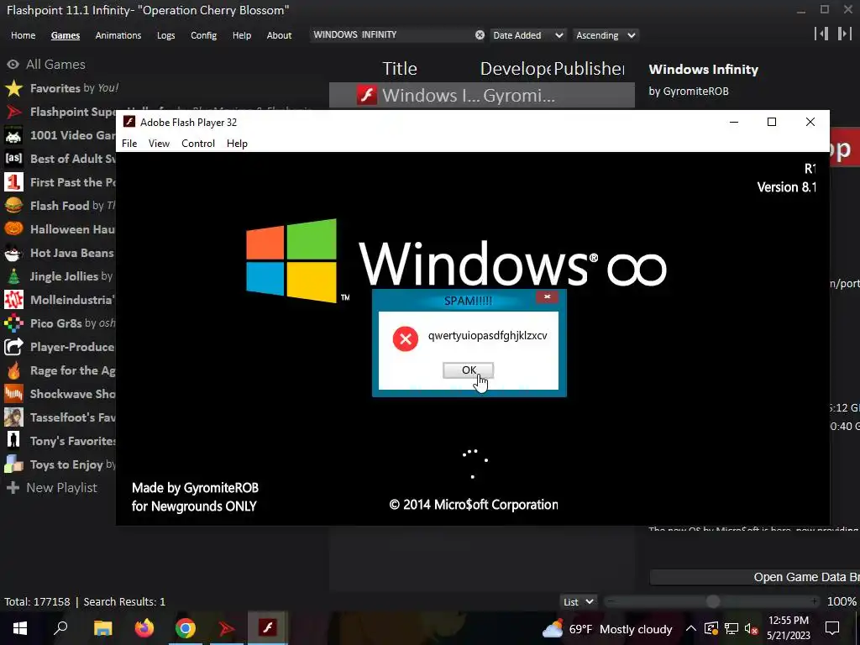Switch to Flashpoint launcher taskbar icon
The width and height of the screenshot is (860, 645).
point(226,628)
